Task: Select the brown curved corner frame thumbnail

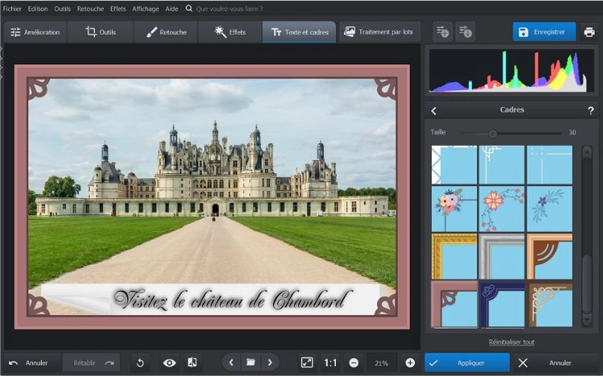Action: click(x=550, y=257)
